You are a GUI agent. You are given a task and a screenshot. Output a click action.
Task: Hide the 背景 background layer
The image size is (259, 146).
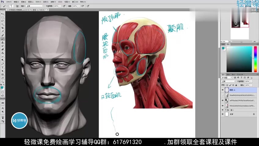(x=222, y=114)
